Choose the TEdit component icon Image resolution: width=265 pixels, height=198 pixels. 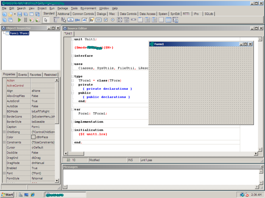(84, 20)
